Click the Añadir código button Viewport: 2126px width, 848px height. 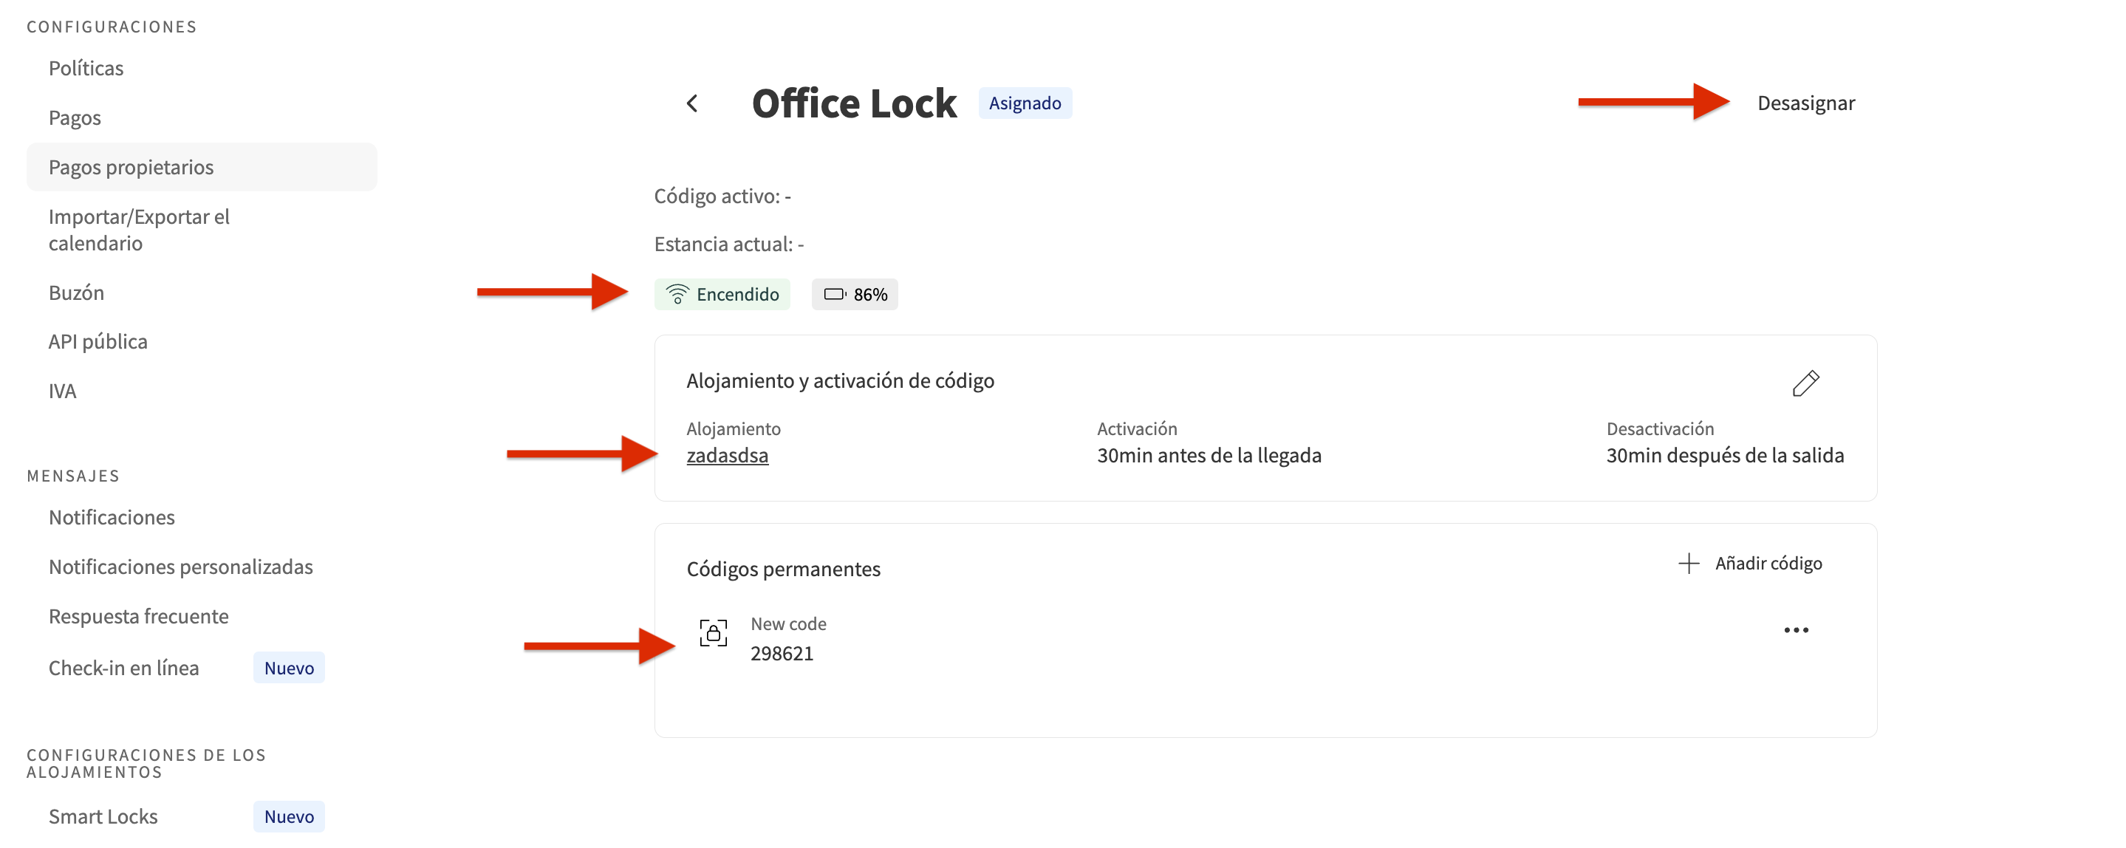tap(1767, 564)
